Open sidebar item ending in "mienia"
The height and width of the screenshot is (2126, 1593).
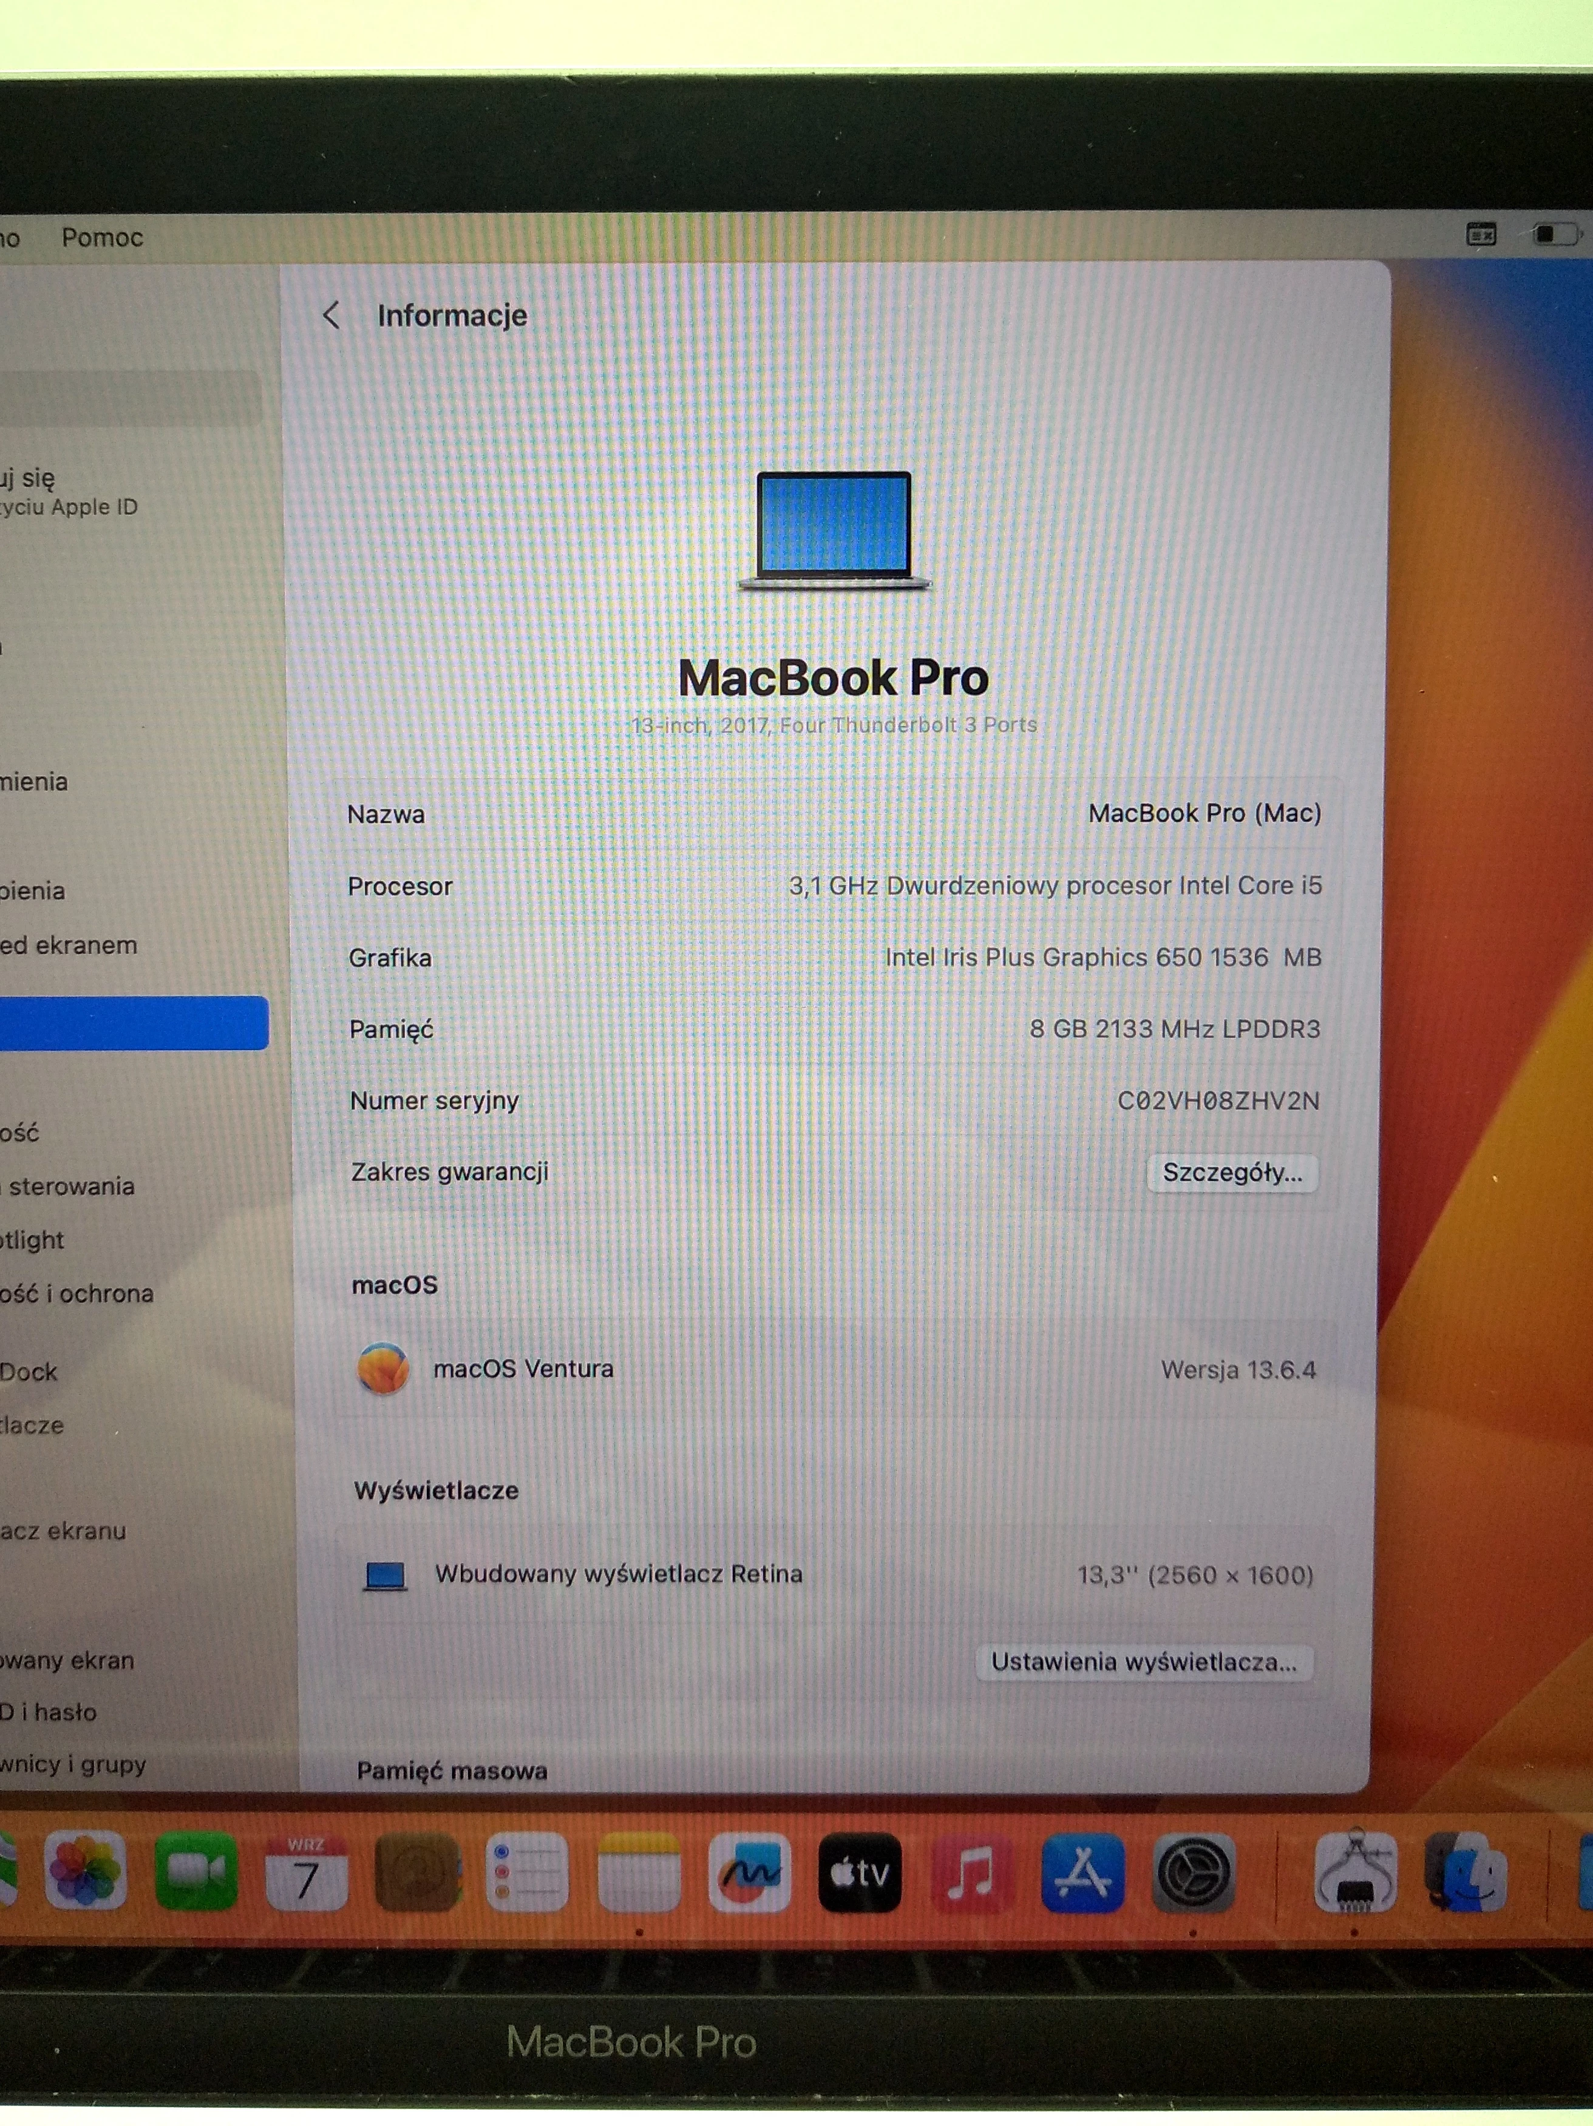coord(35,782)
